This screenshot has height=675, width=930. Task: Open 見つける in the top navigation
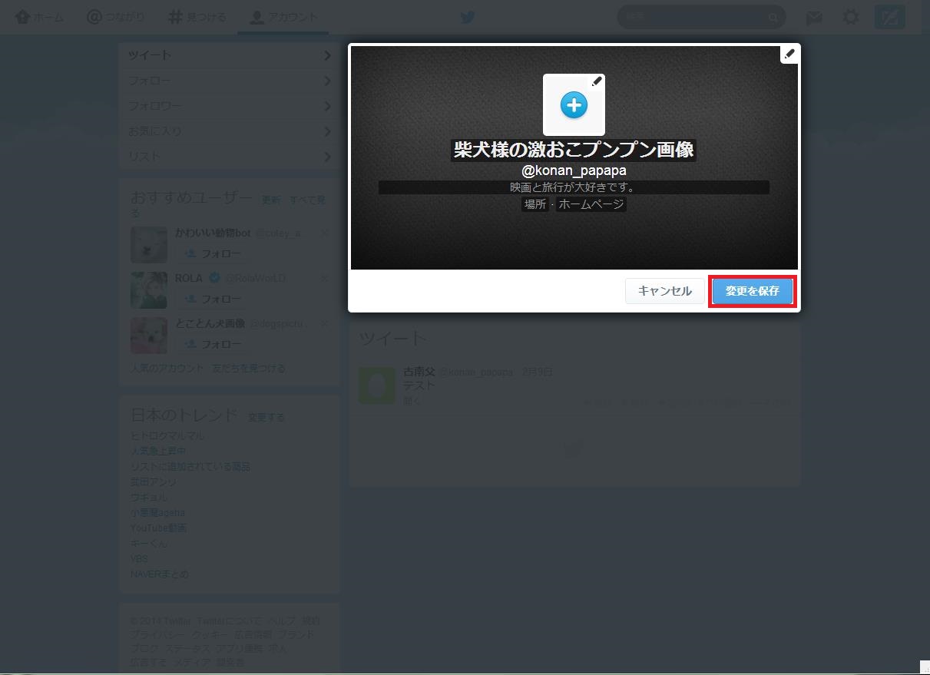click(197, 17)
